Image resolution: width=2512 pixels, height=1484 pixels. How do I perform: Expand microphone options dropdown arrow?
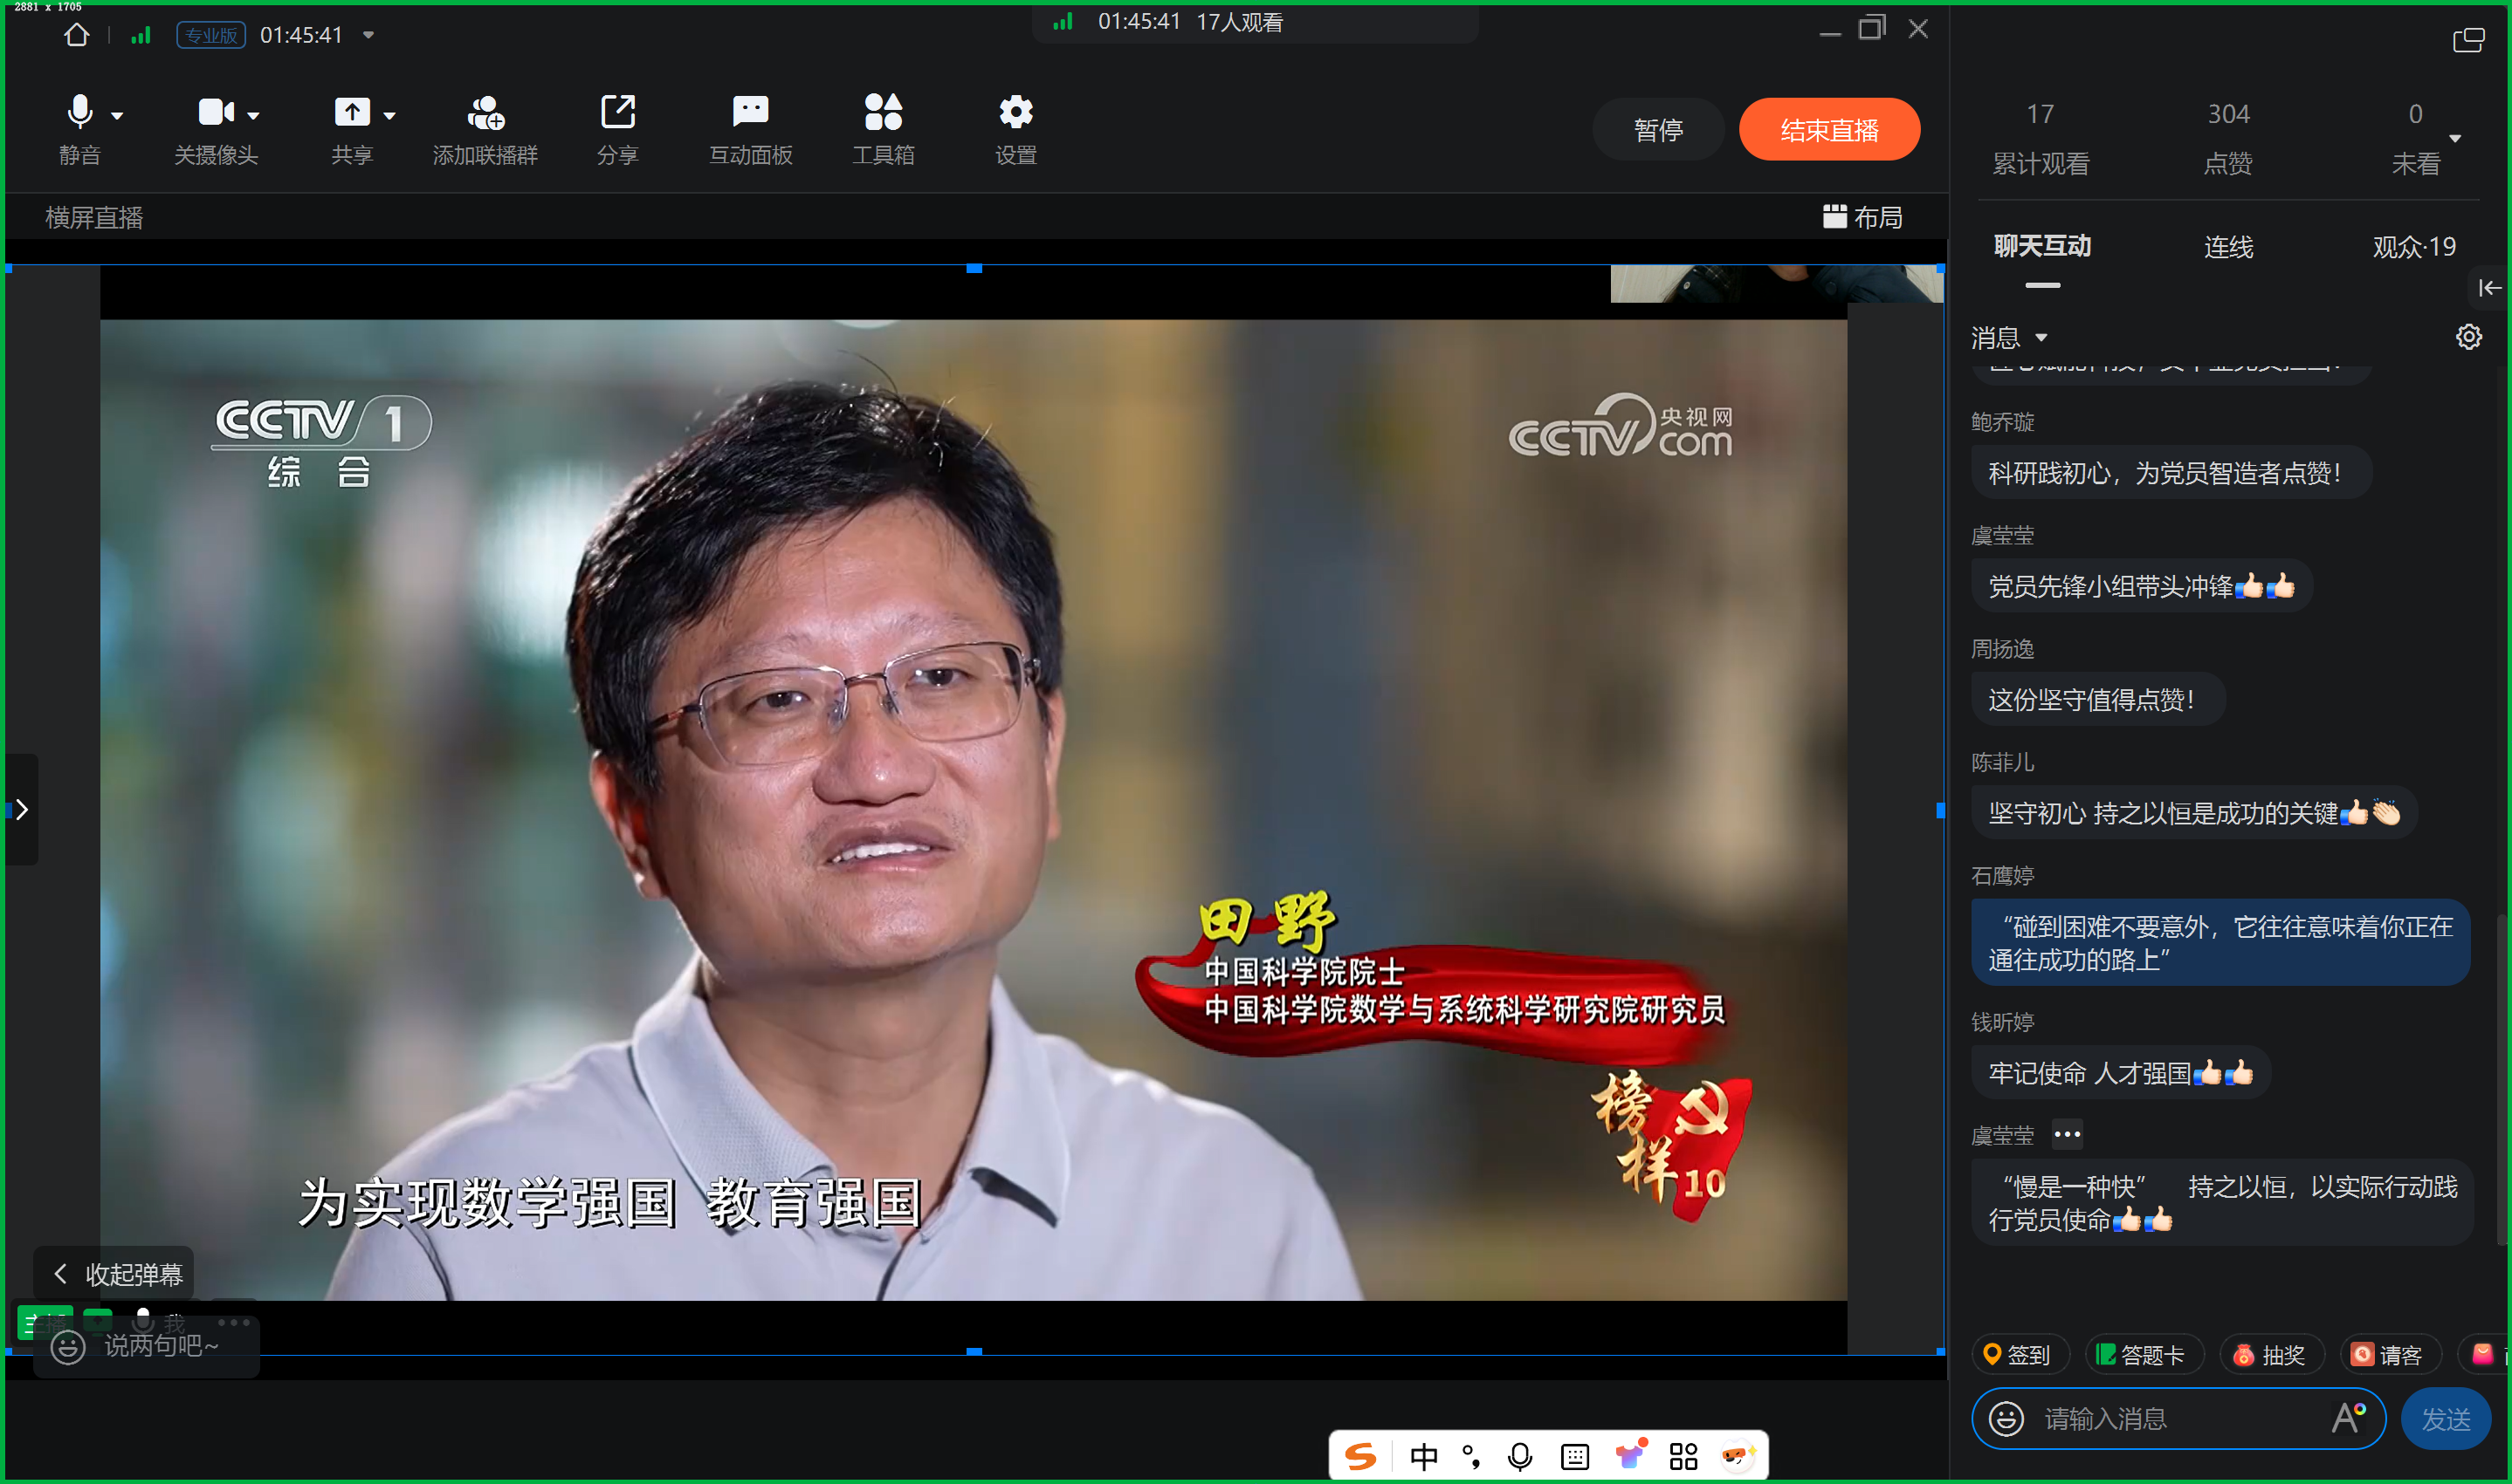point(118,116)
